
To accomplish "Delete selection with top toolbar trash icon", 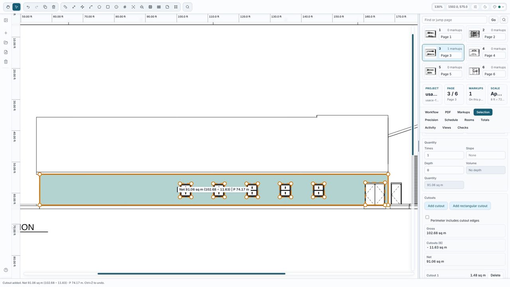I will [x=54, y=7].
